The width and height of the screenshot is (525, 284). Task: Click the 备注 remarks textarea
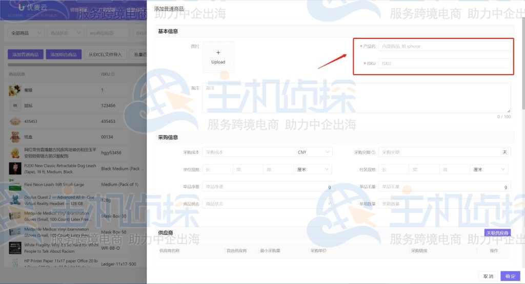[356, 98]
